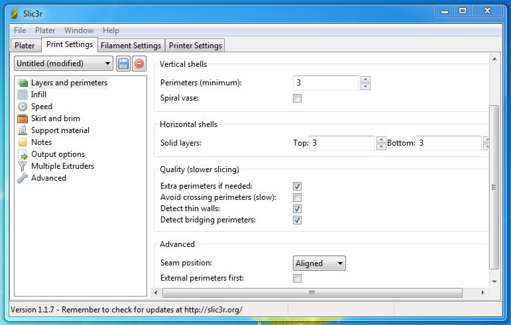Click the Multiple Extruders funnel icon
Screen dimensions: 511x325
(23, 166)
